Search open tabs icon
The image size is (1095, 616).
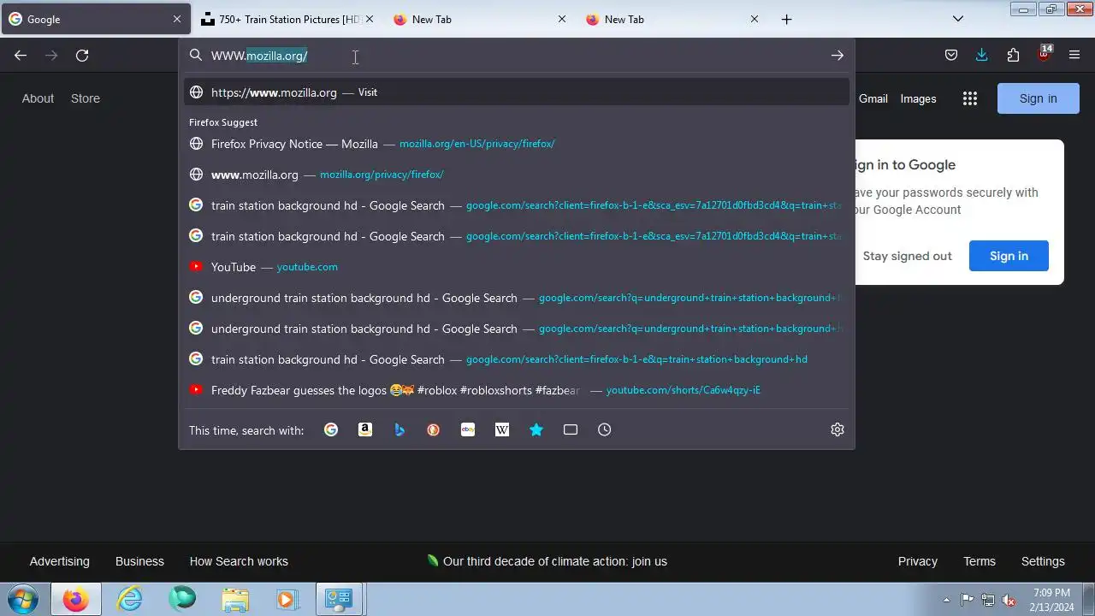(571, 429)
